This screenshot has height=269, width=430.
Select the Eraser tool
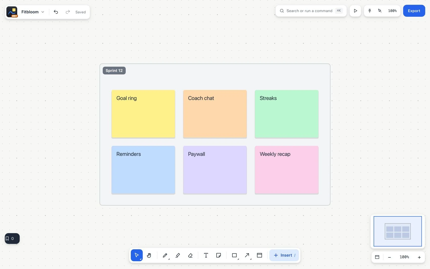click(190, 255)
